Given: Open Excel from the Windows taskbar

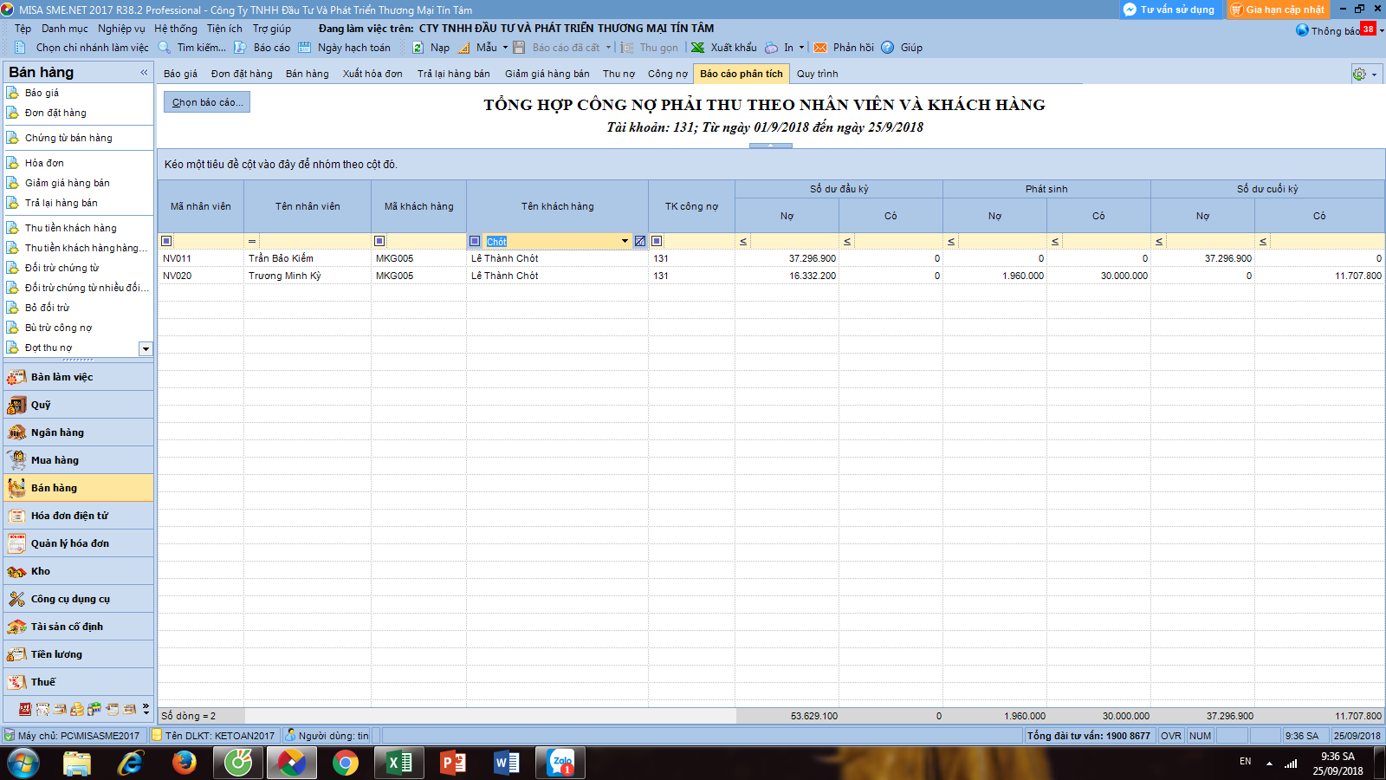Looking at the screenshot, I should [398, 763].
